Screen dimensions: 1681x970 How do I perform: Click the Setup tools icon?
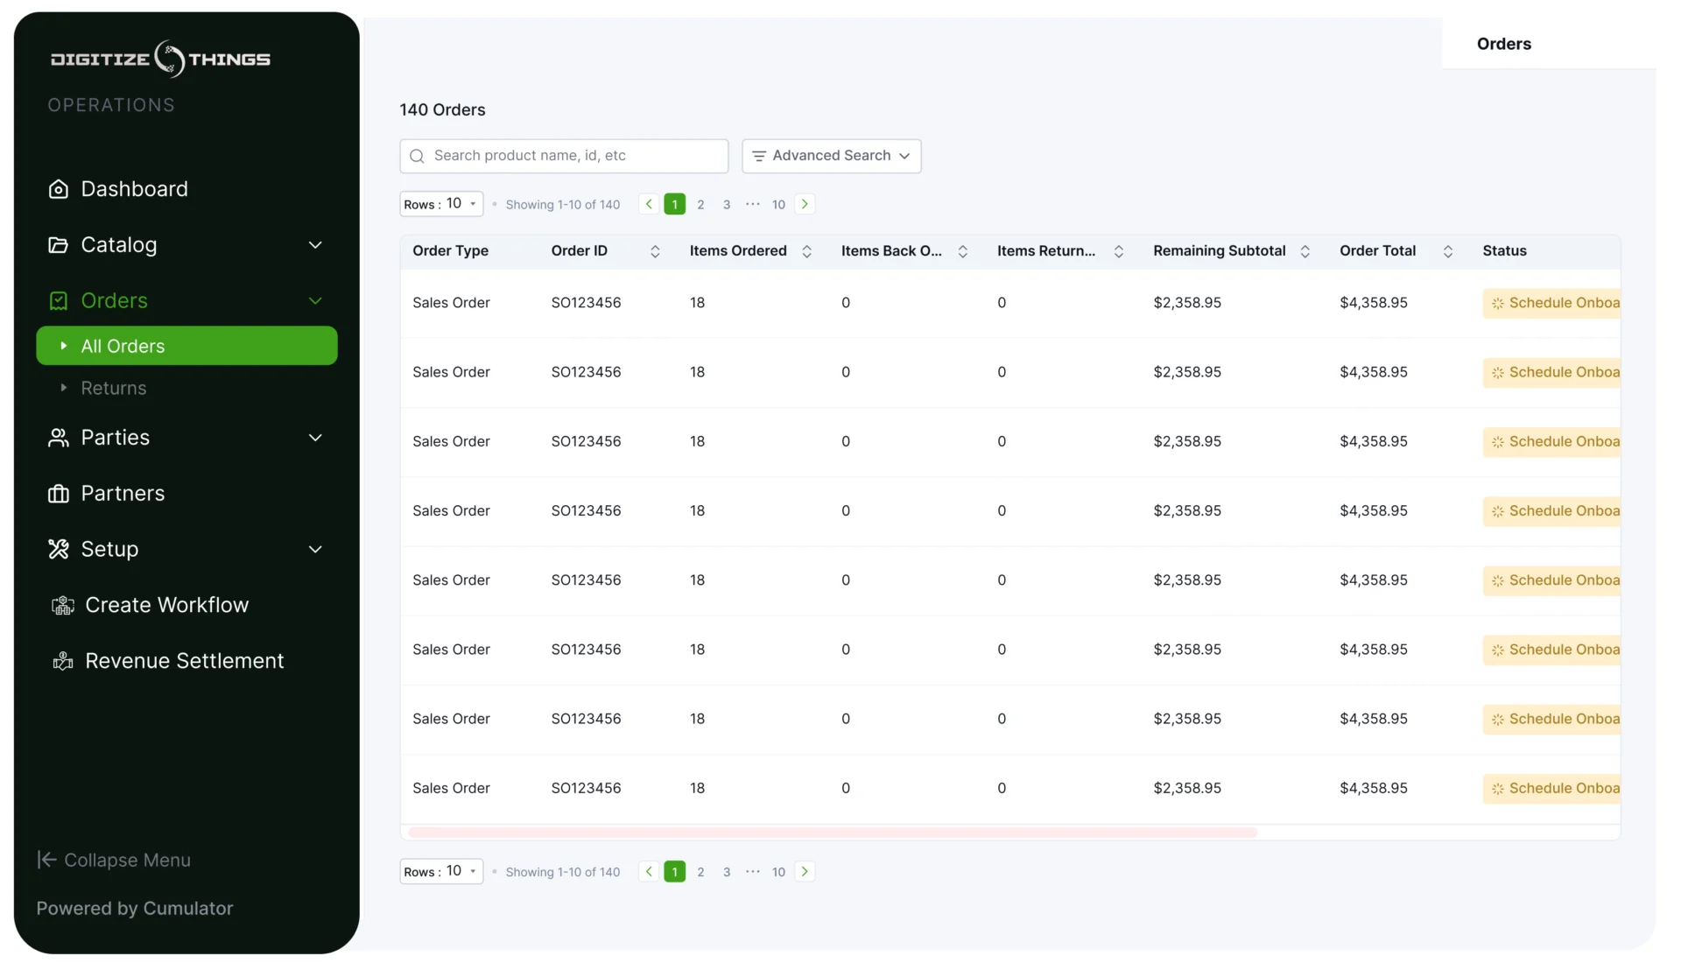coord(58,550)
